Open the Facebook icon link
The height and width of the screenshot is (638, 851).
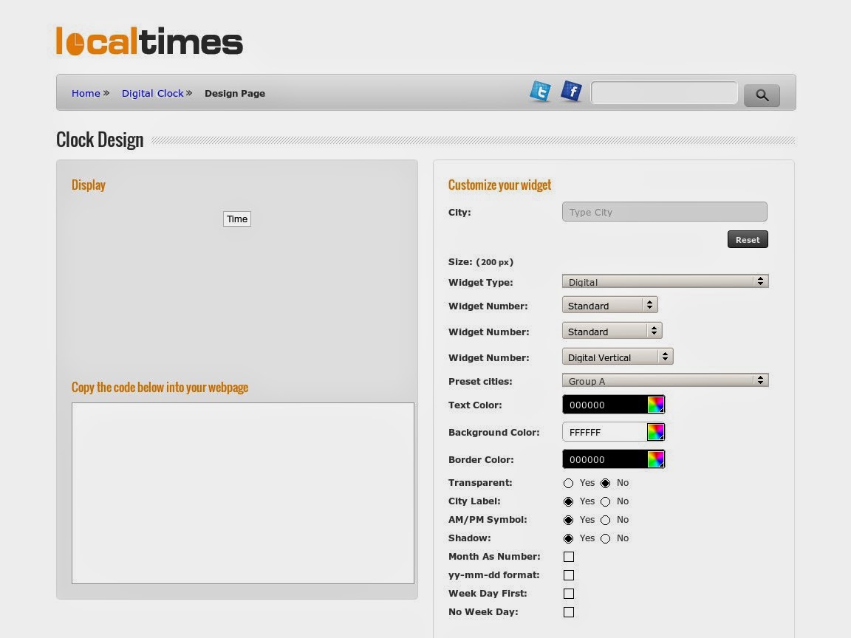(x=572, y=91)
